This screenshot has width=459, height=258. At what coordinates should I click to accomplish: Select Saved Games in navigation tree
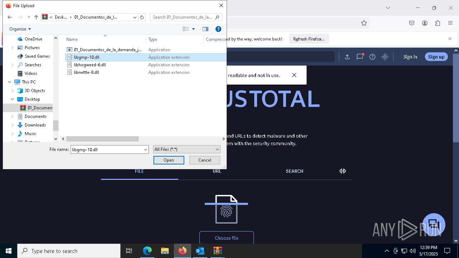click(x=37, y=56)
